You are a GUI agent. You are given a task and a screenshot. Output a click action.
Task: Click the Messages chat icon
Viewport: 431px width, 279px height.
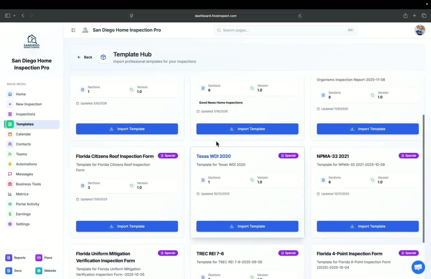coord(10,174)
